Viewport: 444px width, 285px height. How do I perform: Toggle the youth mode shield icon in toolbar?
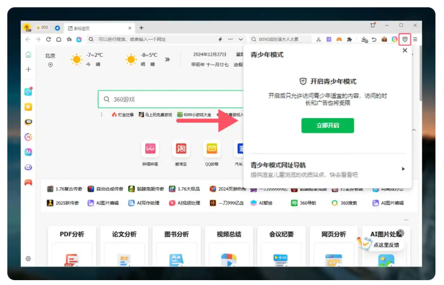(x=405, y=39)
